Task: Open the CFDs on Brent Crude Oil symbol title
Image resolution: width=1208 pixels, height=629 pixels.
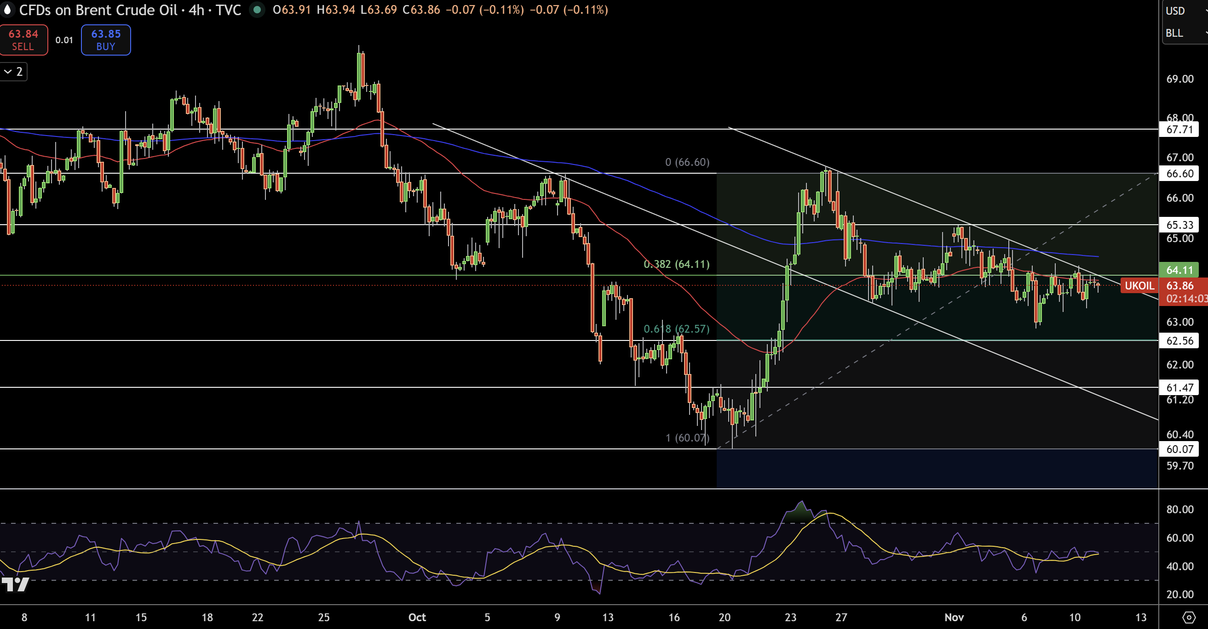Action: [98, 10]
